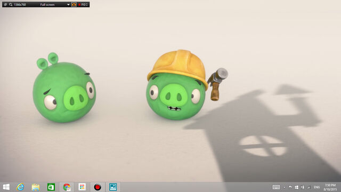Select the Full screen mode label
The height and width of the screenshot is (192, 341).
pos(47,5)
